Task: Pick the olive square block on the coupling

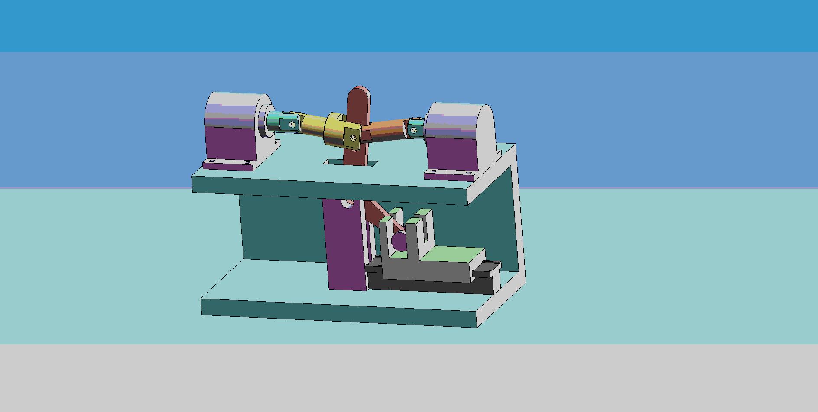Action: tap(352, 138)
